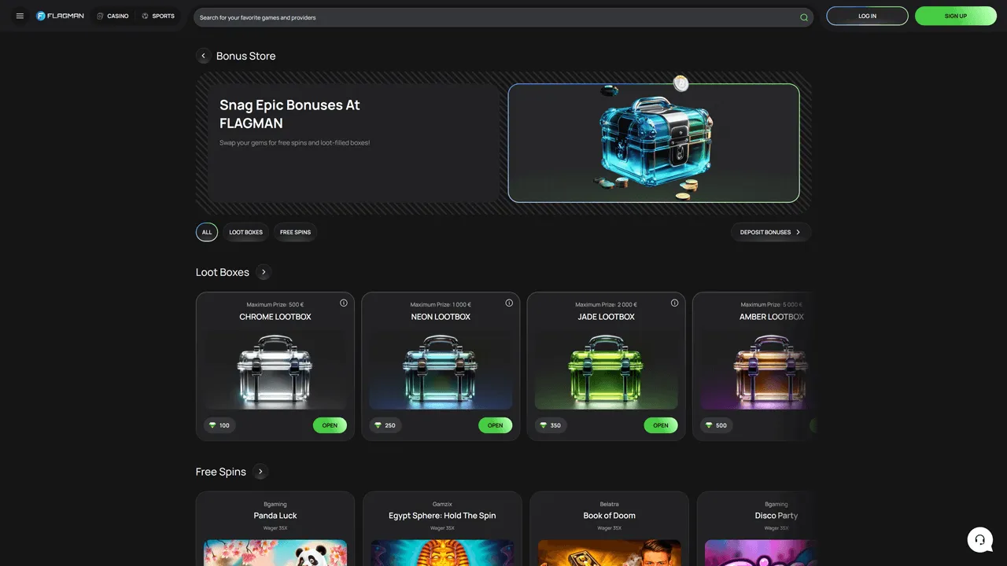Expand Loot Boxes section arrow

click(264, 272)
